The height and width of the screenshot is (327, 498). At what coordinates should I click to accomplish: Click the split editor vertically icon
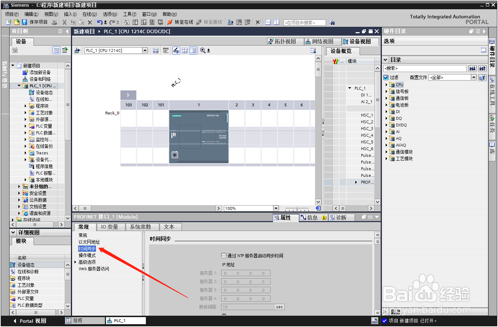click(277, 22)
